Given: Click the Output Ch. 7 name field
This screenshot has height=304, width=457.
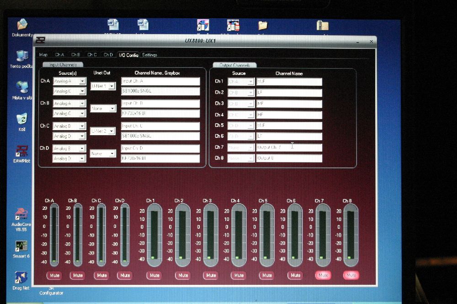Looking at the screenshot, I should [x=289, y=147].
